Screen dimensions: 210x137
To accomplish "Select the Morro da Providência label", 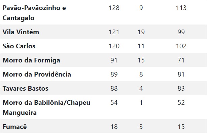I will click(37, 74).
